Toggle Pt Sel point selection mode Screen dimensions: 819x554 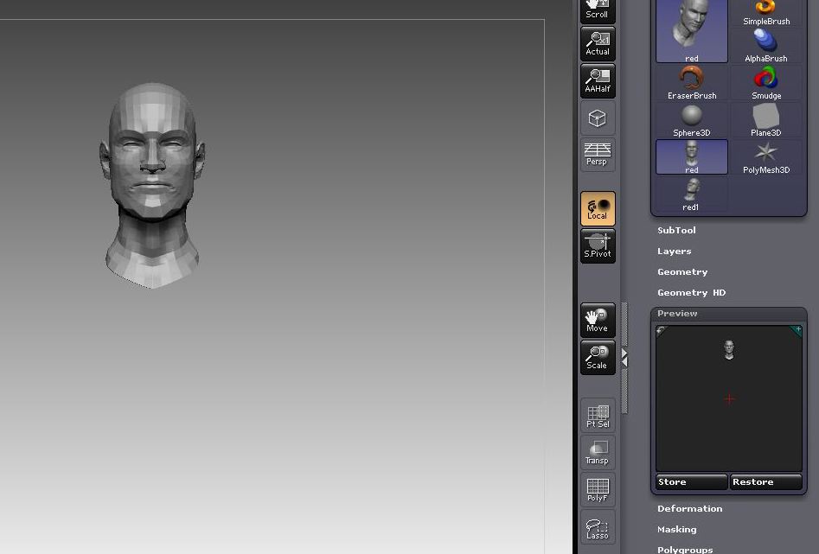(x=598, y=416)
